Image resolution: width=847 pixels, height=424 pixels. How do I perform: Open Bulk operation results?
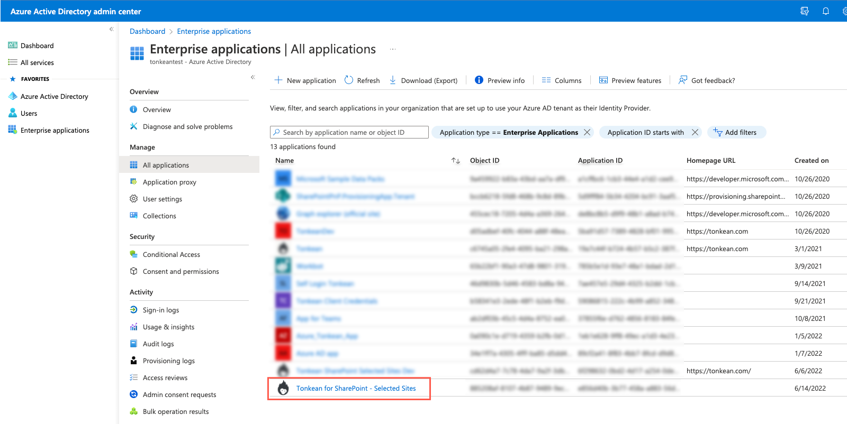click(175, 411)
